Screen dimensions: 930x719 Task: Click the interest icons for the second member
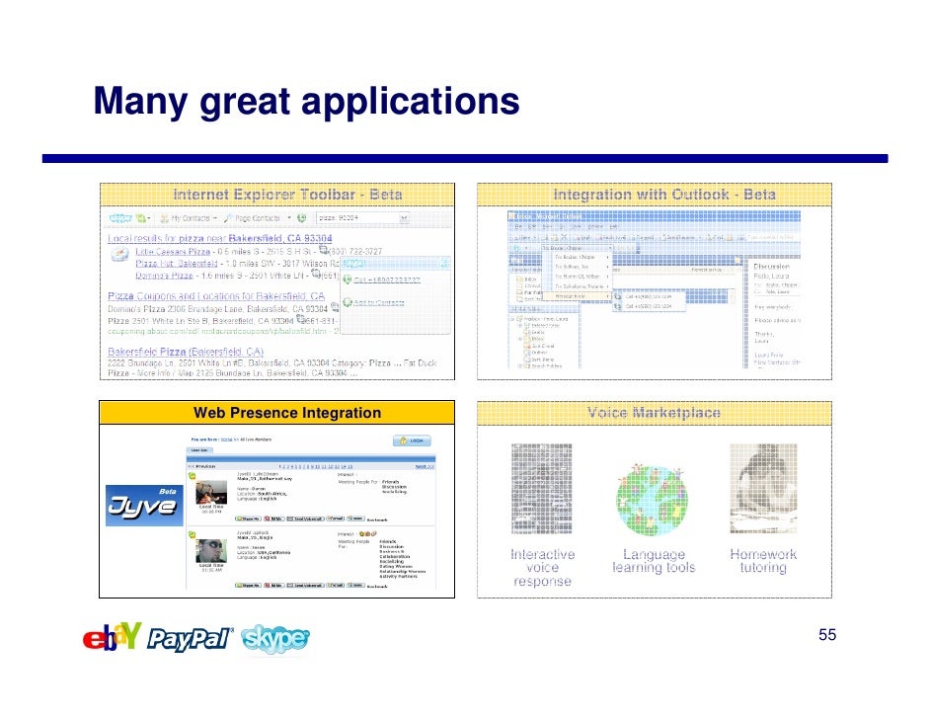point(367,534)
